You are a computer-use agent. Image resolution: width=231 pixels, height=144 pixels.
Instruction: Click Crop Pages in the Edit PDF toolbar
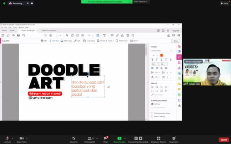tap(89, 41)
